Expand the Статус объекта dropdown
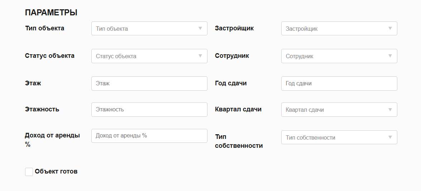421x191 pixels. (149, 56)
